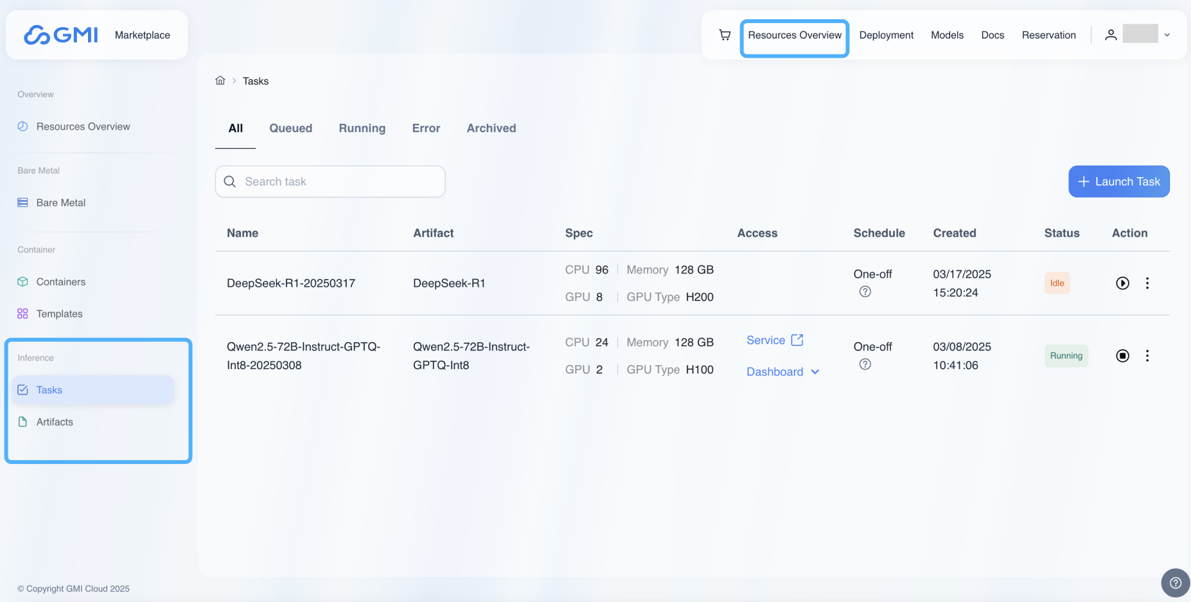Click the Status column header
The height and width of the screenshot is (602, 1191).
tap(1062, 233)
